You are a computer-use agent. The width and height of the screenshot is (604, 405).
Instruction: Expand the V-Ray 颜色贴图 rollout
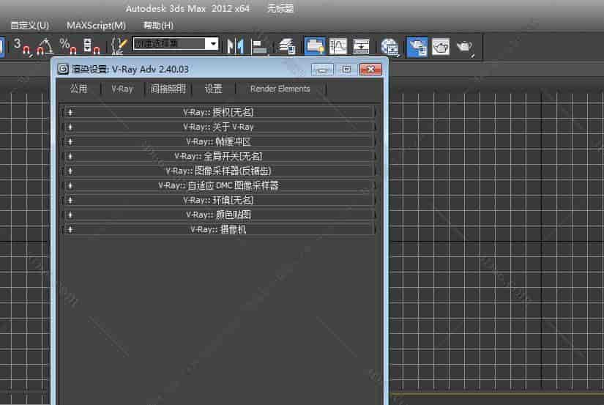click(218, 215)
